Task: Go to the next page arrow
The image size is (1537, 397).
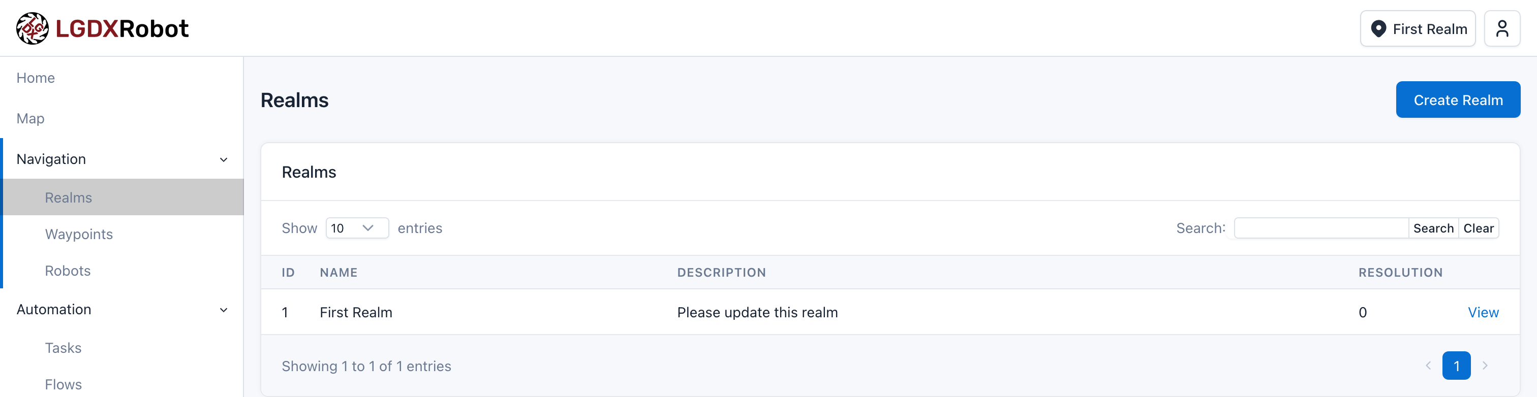Action: point(1485,366)
